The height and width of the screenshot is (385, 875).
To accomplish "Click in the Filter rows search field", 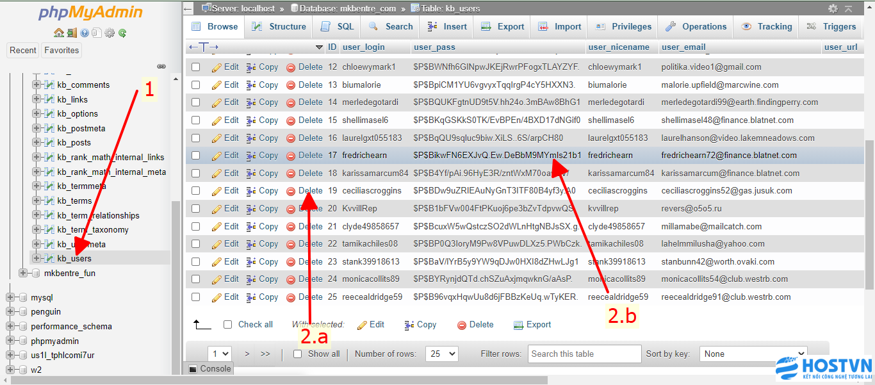I will click(585, 354).
